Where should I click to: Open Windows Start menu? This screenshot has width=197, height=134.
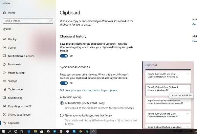pos(3,131)
